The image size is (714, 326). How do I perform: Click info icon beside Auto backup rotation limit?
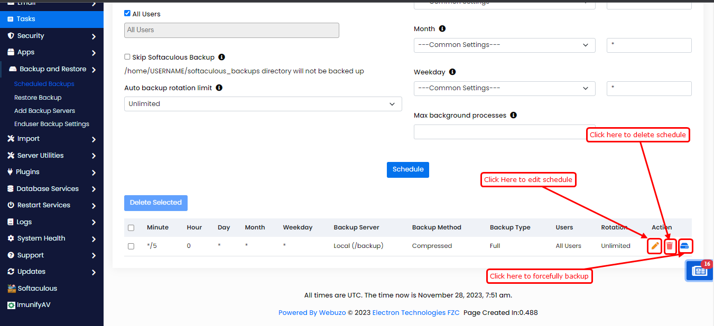[x=219, y=88]
